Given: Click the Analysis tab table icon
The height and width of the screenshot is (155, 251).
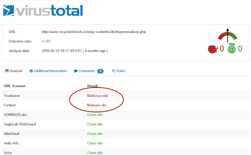Looking at the screenshot, I should pos(7,71).
